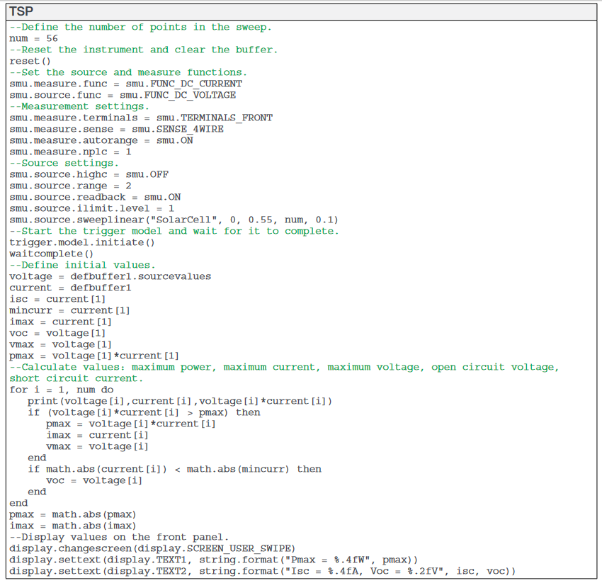This screenshot has width=602, height=583.
Task: Click the 'voc = voltage[i]' line
Action: [94, 480]
